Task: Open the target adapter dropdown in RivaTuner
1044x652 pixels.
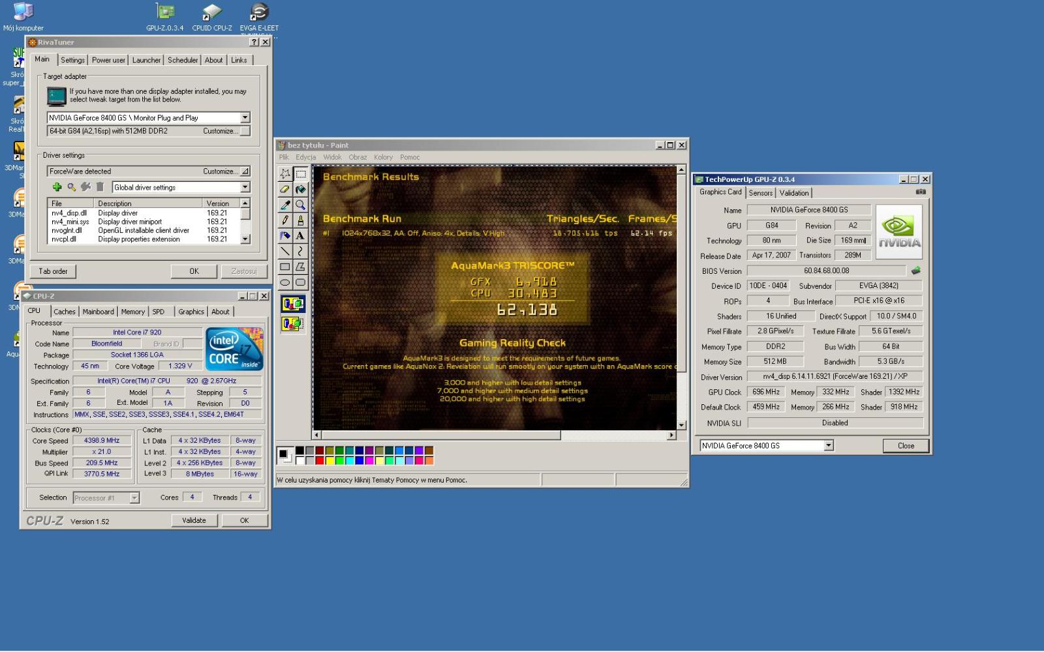Action: tap(245, 117)
